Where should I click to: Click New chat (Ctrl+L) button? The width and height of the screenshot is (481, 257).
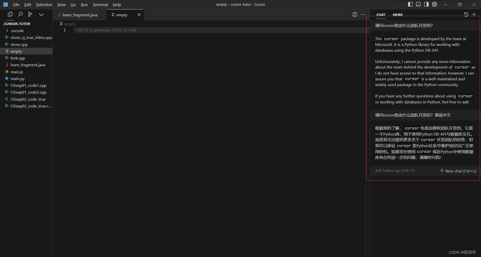point(458,171)
